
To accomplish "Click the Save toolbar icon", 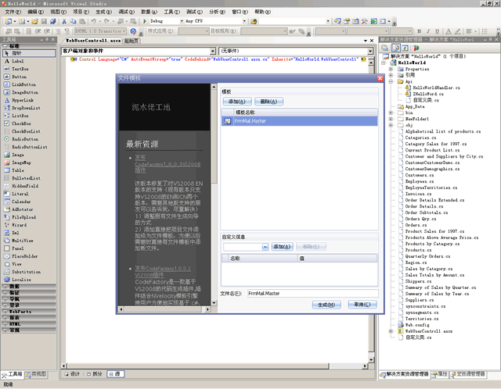I will (44, 21).
